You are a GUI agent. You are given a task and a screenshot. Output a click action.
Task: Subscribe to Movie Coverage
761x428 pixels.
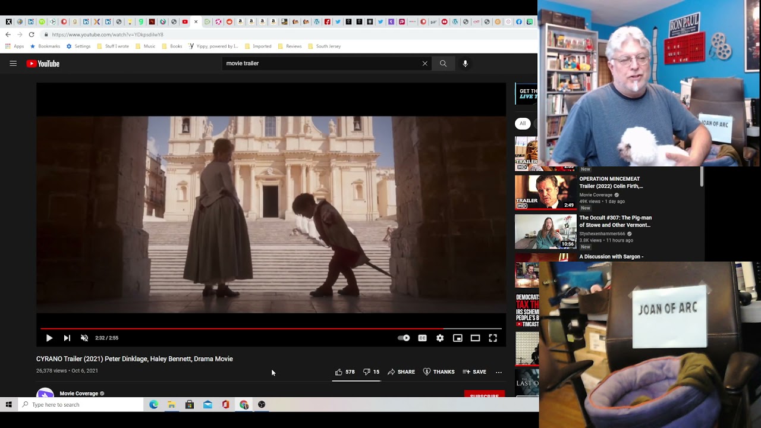(x=485, y=395)
